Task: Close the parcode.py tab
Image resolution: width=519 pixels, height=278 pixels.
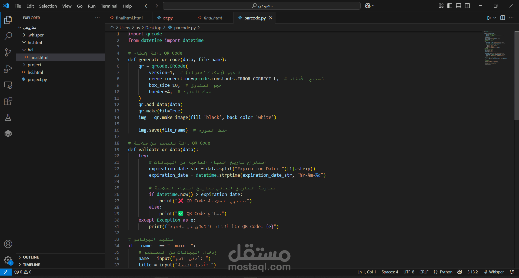Action: (x=271, y=18)
